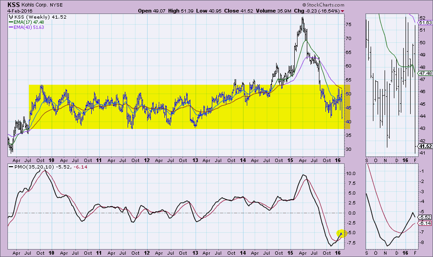Click the purple EMA(43) legend line swatch
This screenshot has height=257, width=433.
pos(11,27)
